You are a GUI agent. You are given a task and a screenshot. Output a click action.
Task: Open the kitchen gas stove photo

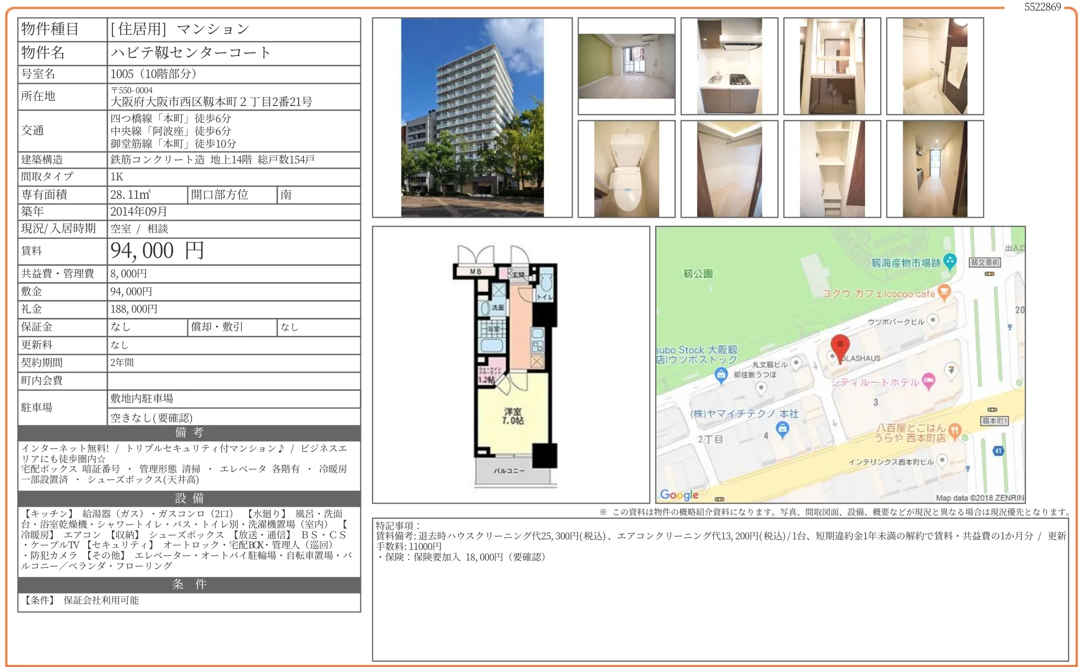point(729,66)
